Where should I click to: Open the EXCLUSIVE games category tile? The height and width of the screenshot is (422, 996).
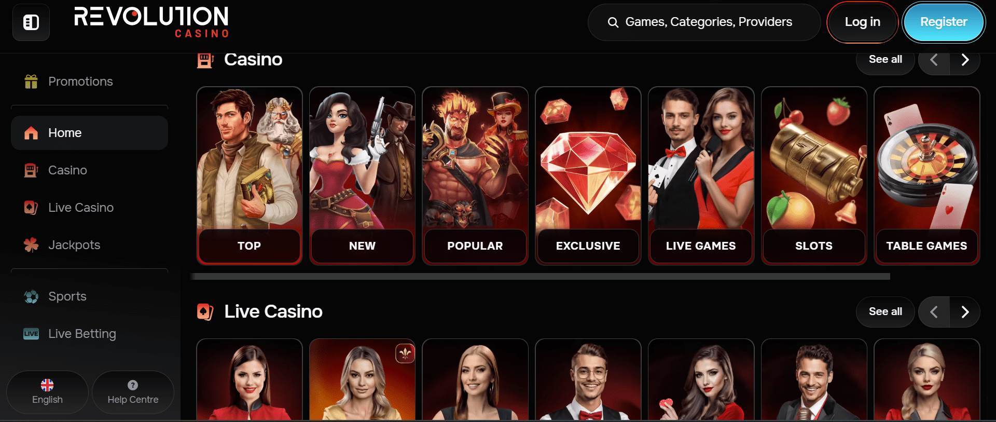pos(588,176)
